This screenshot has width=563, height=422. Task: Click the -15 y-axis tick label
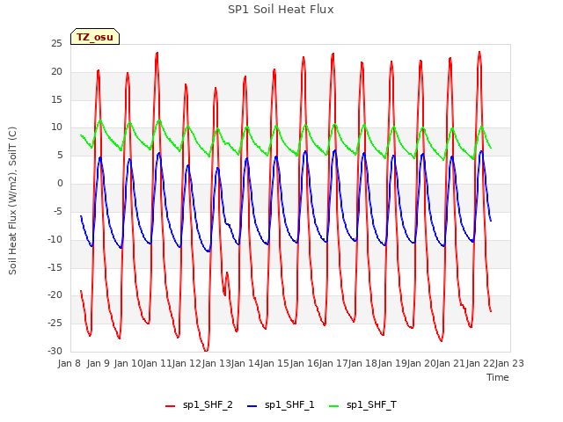(55, 267)
